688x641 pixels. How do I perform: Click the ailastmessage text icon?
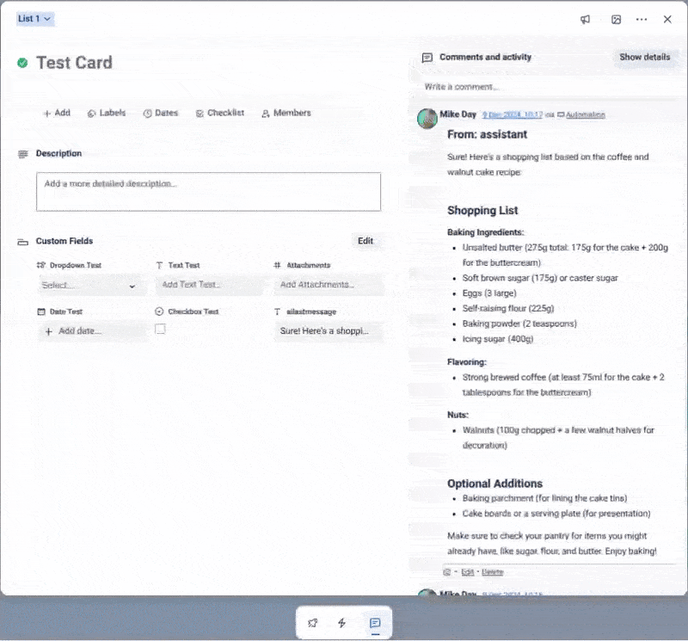click(x=277, y=311)
